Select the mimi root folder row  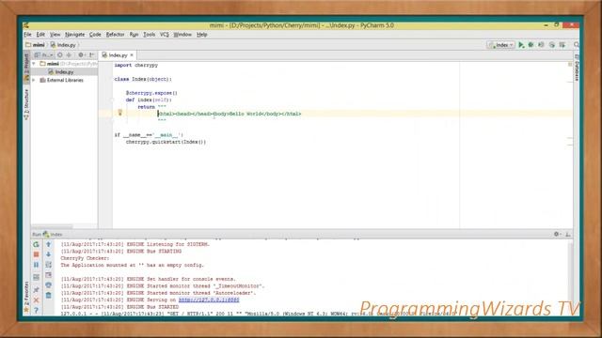pyautogui.click(x=64, y=64)
